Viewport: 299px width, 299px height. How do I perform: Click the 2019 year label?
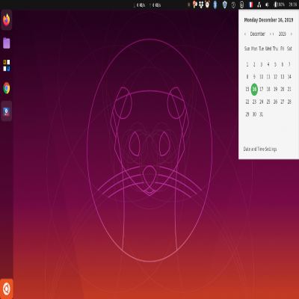pos(283,34)
